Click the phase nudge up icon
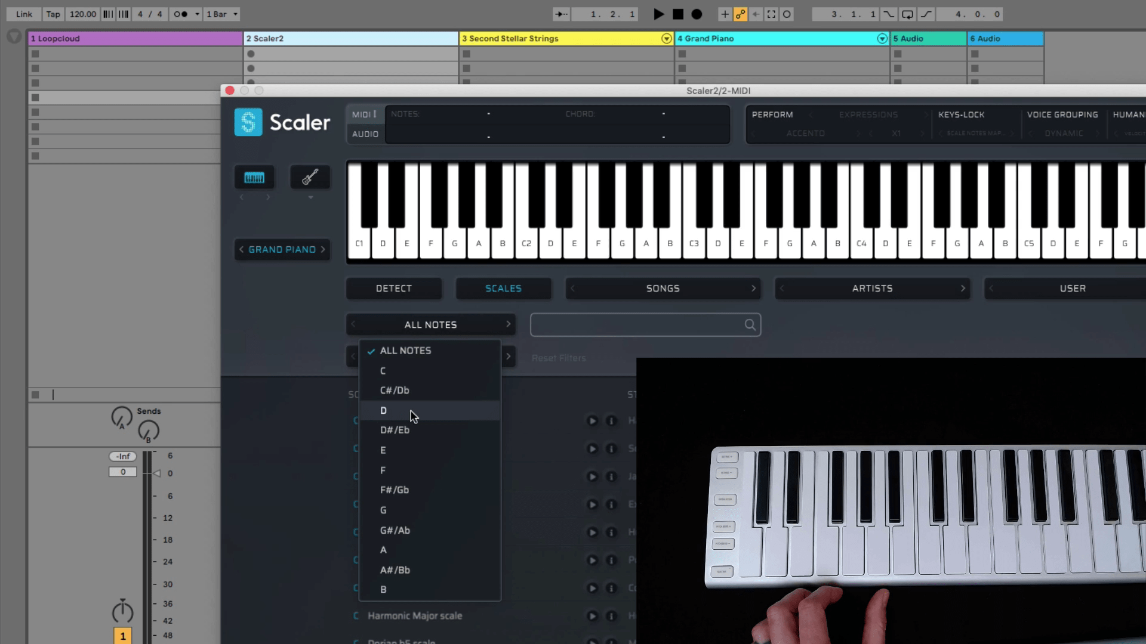Image resolution: width=1146 pixels, height=644 pixels. click(124, 14)
